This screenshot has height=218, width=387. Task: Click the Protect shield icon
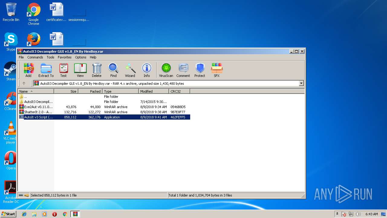click(200, 70)
